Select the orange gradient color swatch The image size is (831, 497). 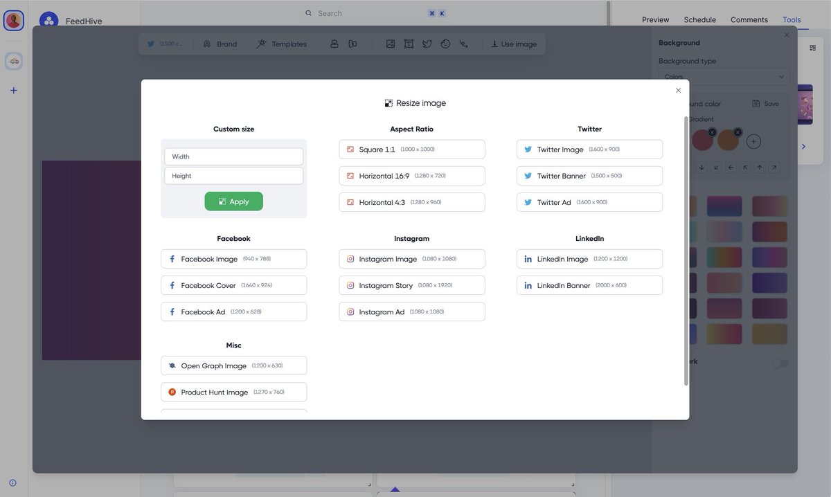[728, 141]
